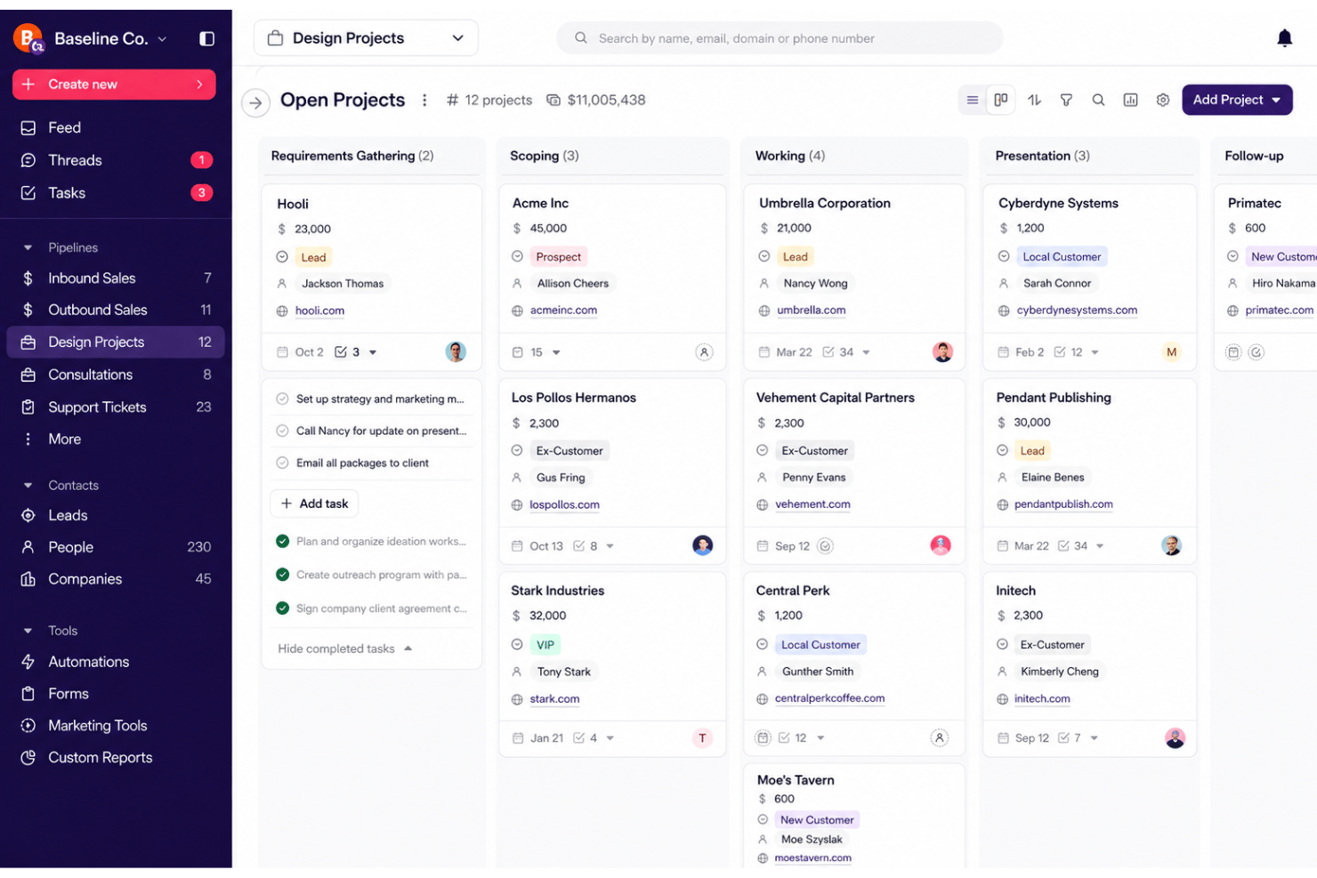Click the M avatar on Cyberdyne Systems card
This screenshot has width=1317, height=878.
click(x=1171, y=352)
